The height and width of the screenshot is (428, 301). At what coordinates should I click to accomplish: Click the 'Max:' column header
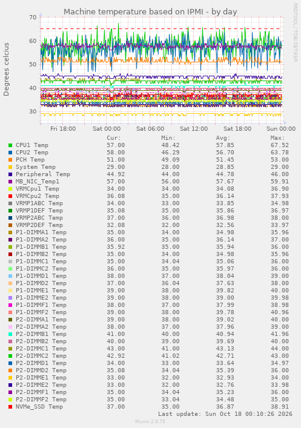pos(277,138)
